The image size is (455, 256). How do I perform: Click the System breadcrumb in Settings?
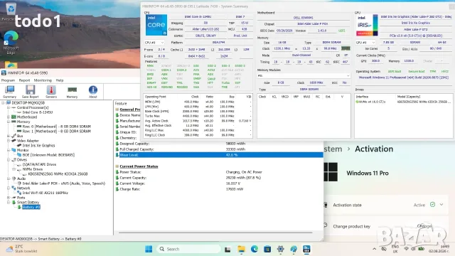[333, 149]
